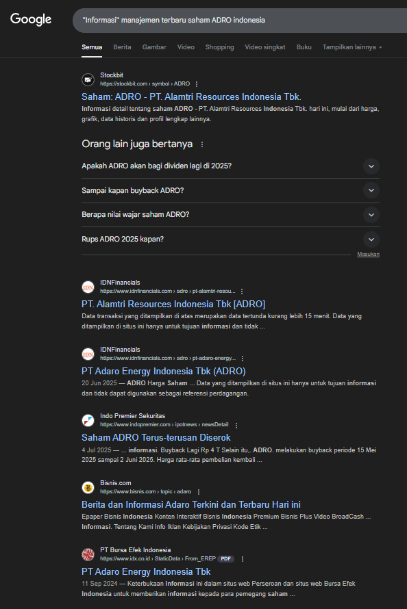
Task: Open 'Saham ADRO Terus-terusan Diserok' result
Action: tap(156, 437)
